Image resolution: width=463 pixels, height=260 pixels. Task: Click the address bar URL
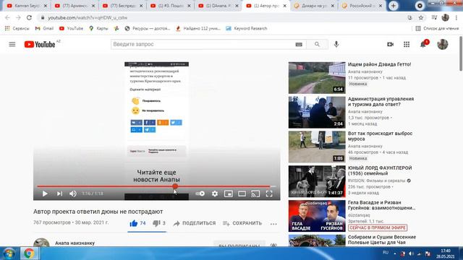tap(88, 17)
